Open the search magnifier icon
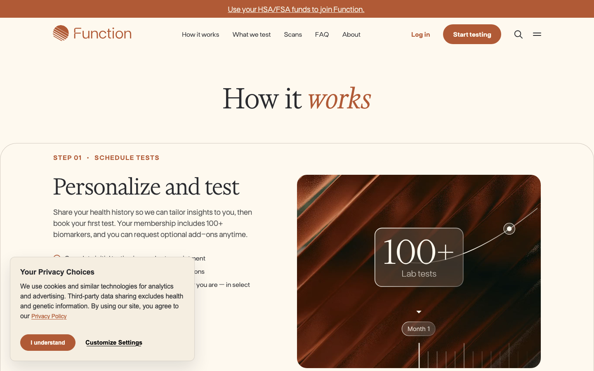This screenshot has height=371, width=594. pyautogui.click(x=519, y=34)
